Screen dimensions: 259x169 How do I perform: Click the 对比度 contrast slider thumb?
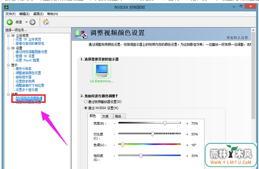pos(153,134)
